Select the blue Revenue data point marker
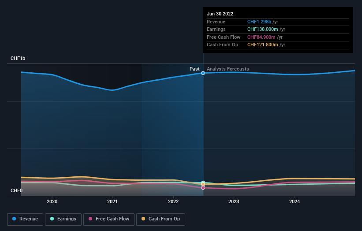This screenshot has width=362, height=231. click(203, 73)
